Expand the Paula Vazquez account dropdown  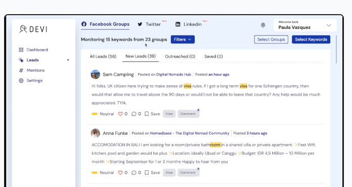tap(329, 25)
